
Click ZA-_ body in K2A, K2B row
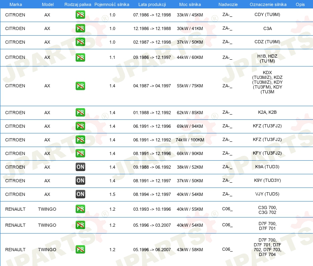[227, 112]
